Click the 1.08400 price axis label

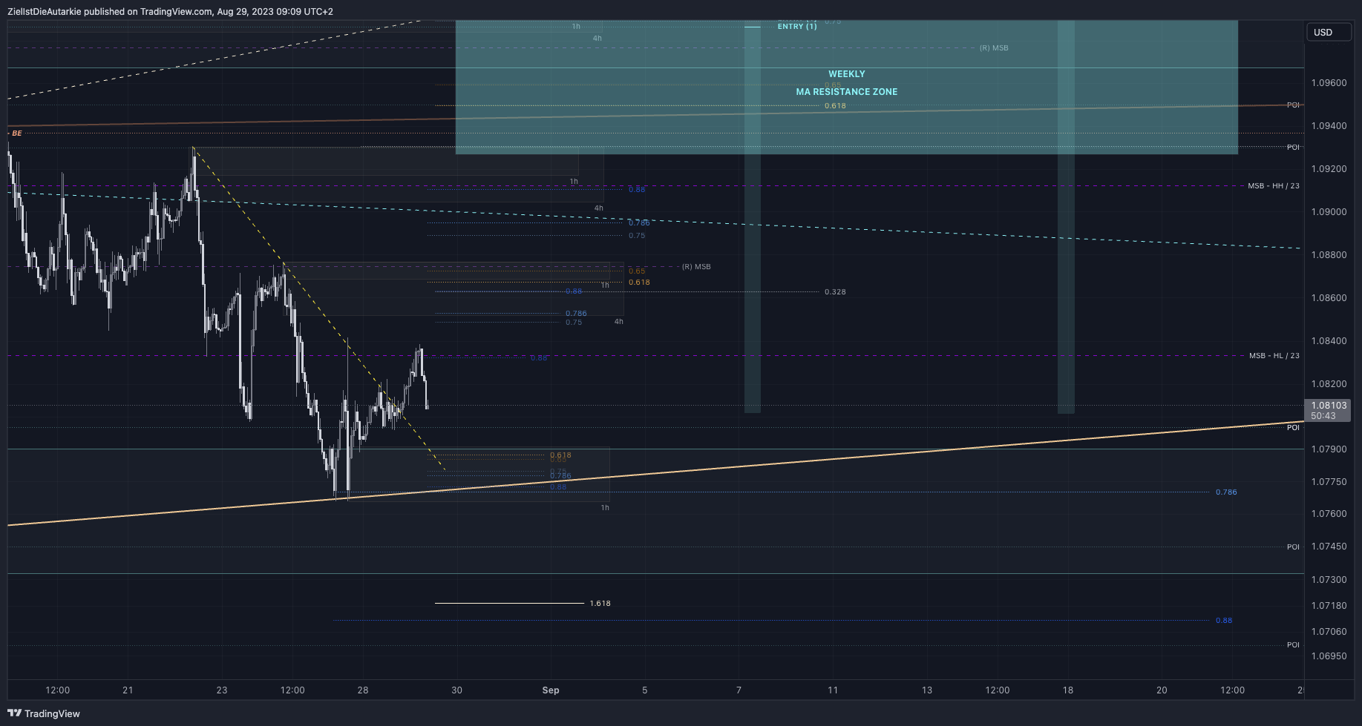(x=1329, y=341)
